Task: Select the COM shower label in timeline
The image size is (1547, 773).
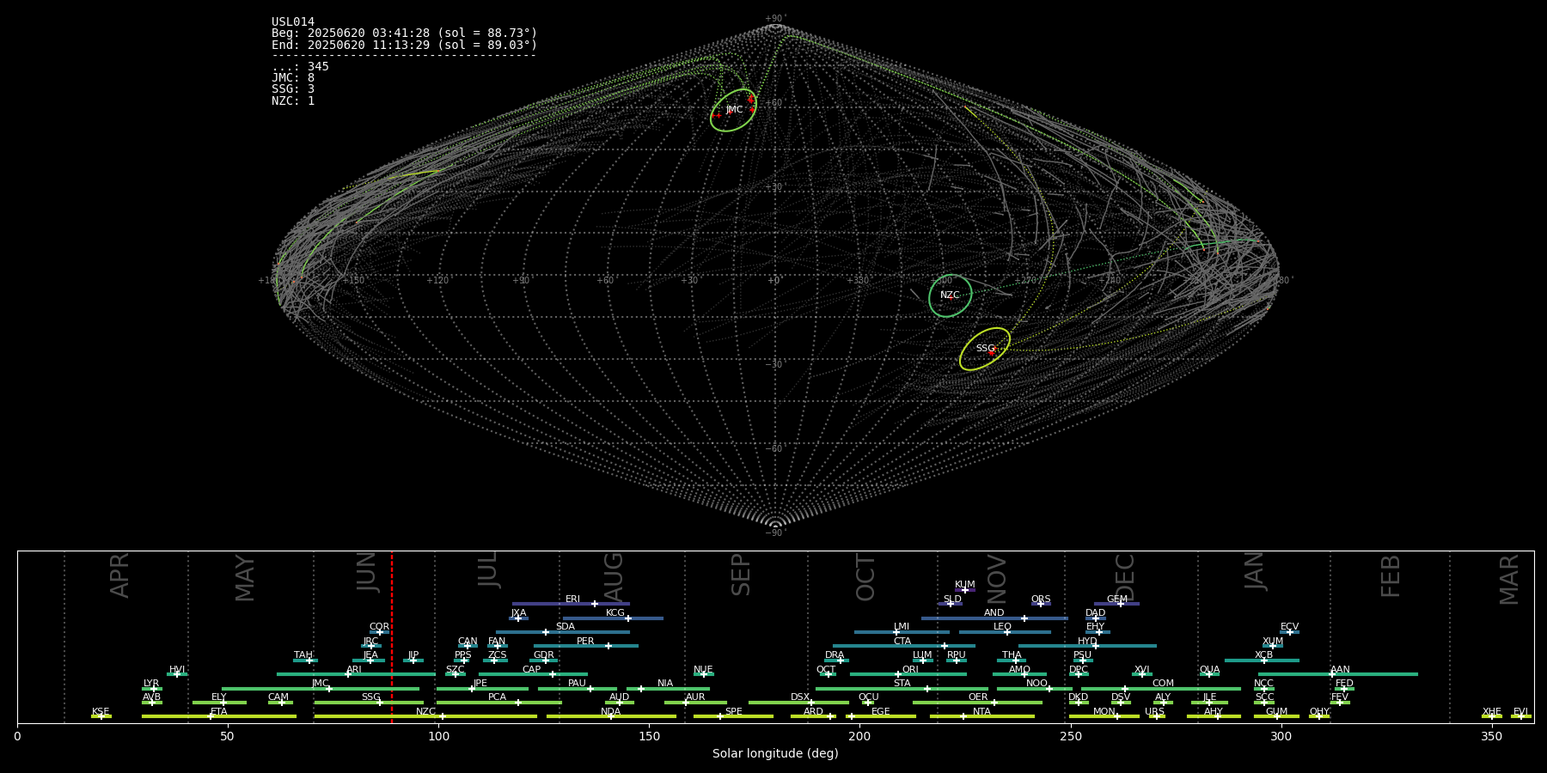Action: click(x=1163, y=684)
